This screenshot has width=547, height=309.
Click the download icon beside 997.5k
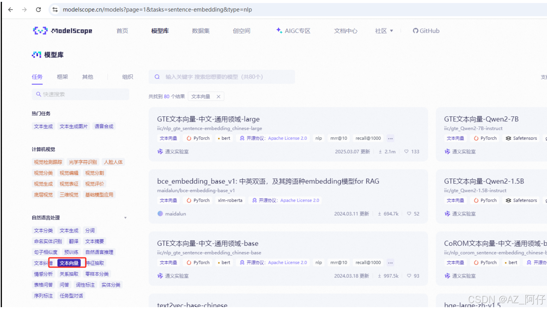pyautogui.click(x=379, y=276)
